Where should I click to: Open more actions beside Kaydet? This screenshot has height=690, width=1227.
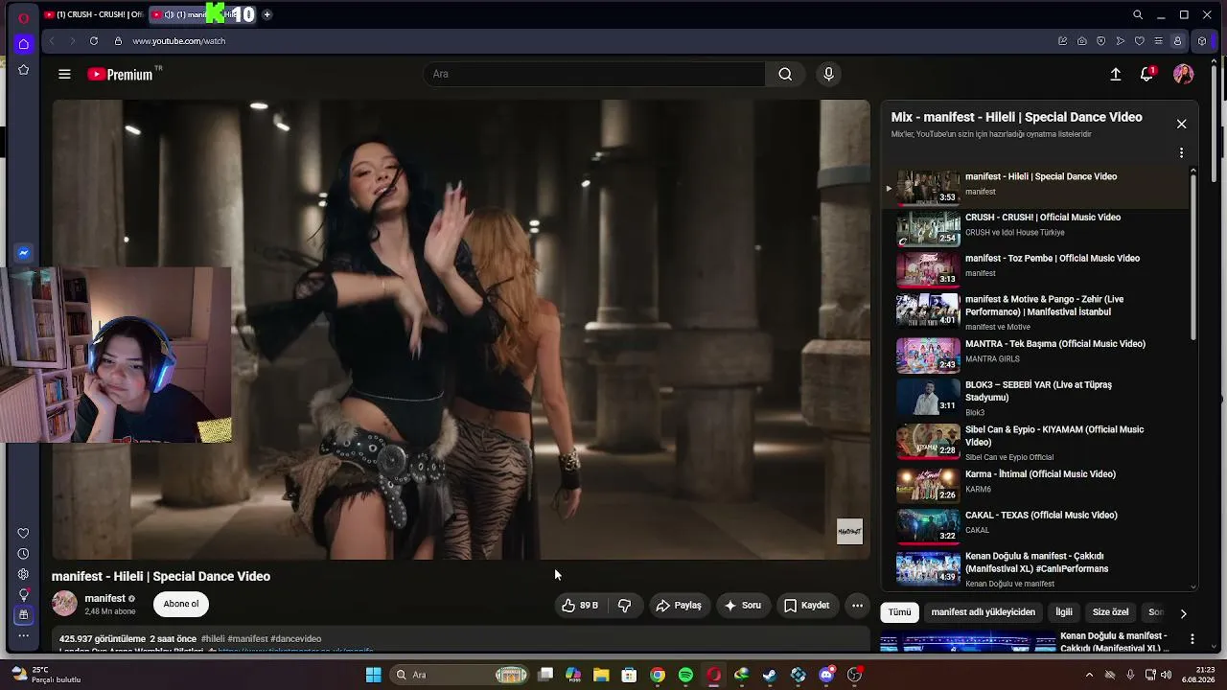[857, 605]
